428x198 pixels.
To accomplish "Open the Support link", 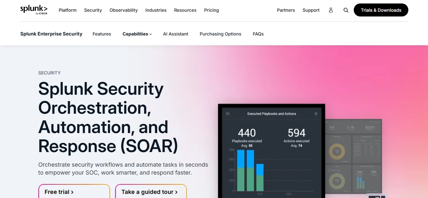I will click(311, 10).
